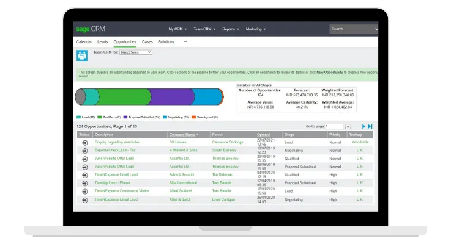
Task: Open status arrow for Accantia Qualified row
Action: 85,159
